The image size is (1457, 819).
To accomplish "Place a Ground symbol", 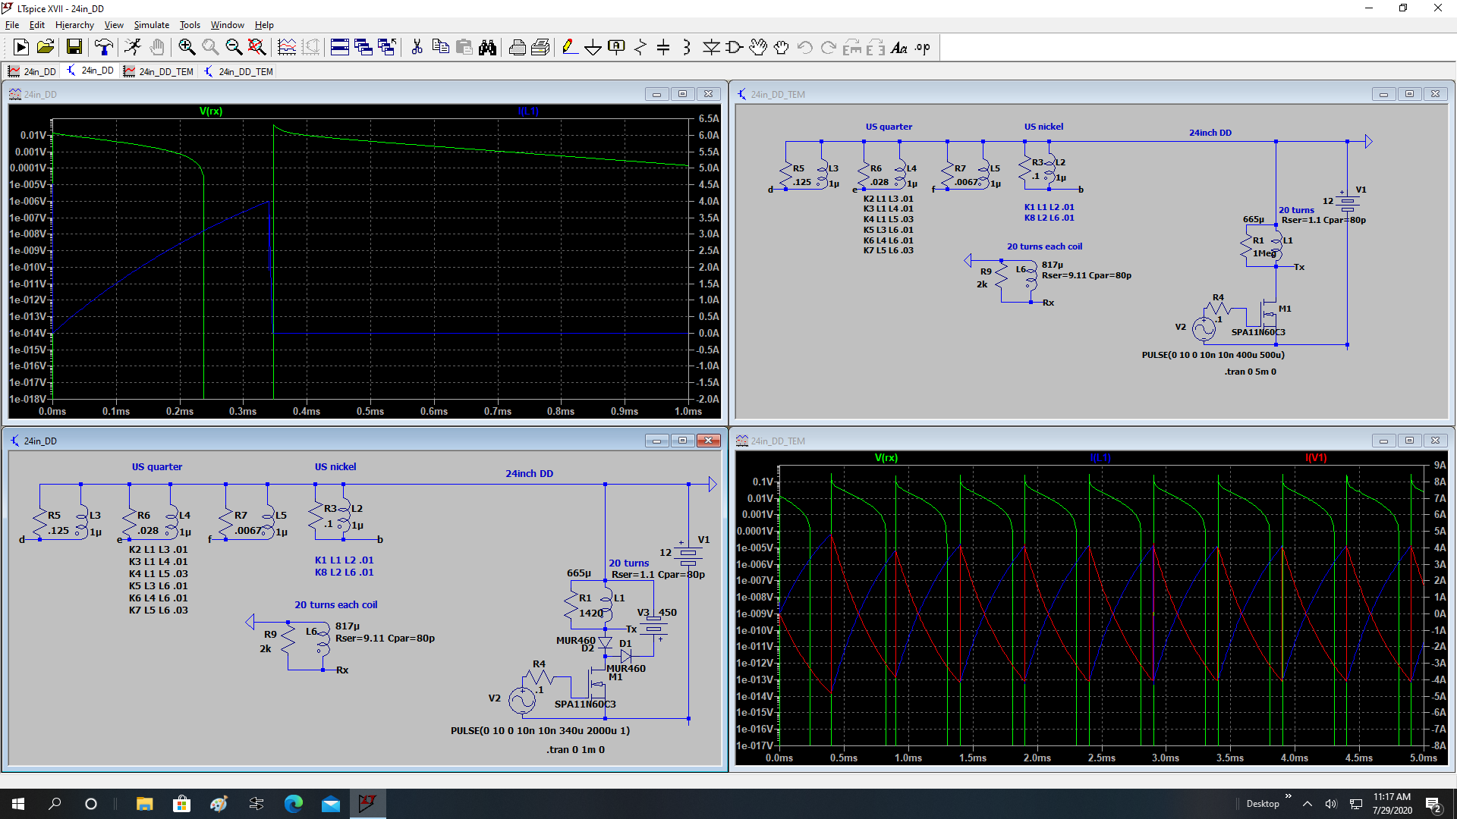I will (593, 47).
